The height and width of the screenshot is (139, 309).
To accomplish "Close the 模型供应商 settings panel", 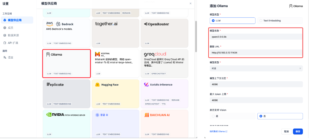I will (190, 4).
